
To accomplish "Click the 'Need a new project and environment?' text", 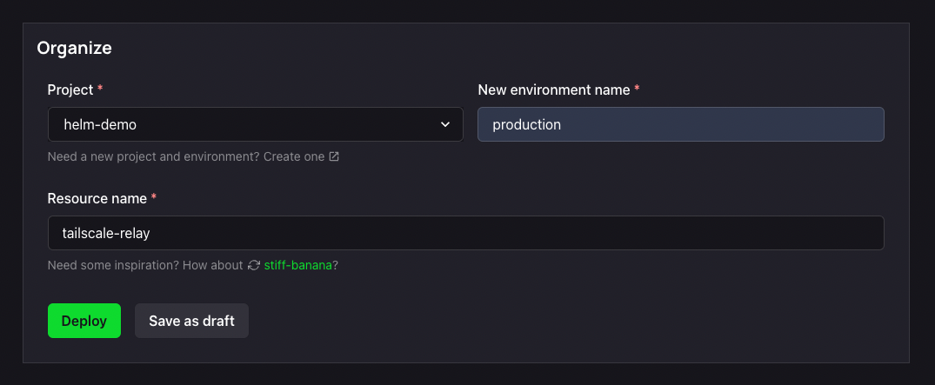I will [x=154, y=156].
